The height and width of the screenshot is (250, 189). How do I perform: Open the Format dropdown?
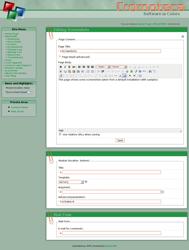[x=118, y=67]
